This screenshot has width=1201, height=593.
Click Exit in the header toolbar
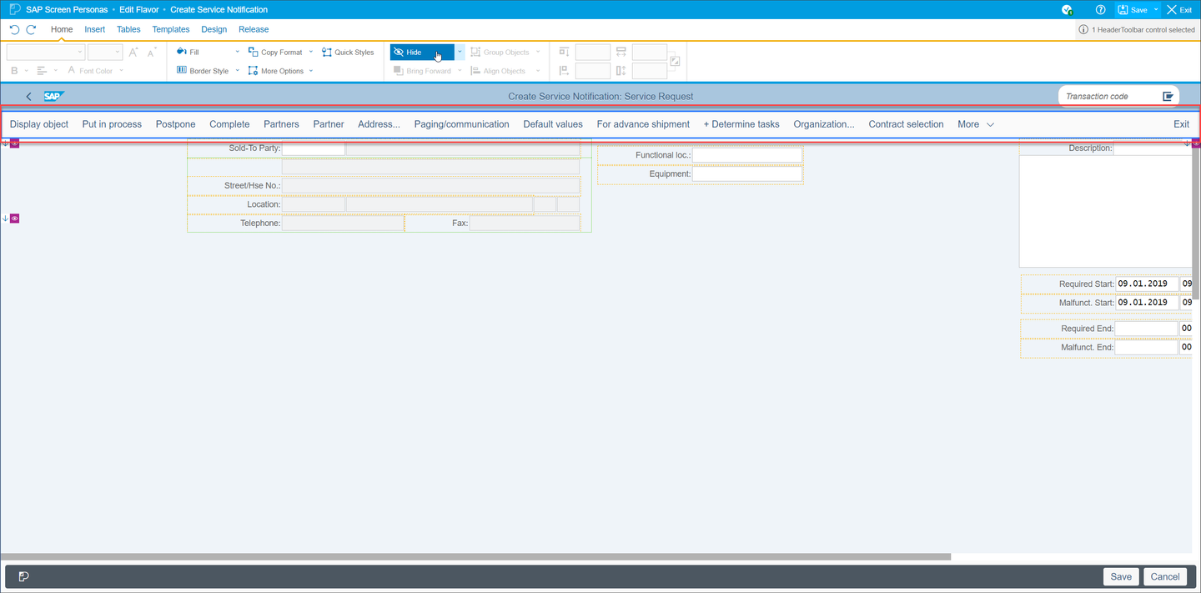tap(1181, 124)
